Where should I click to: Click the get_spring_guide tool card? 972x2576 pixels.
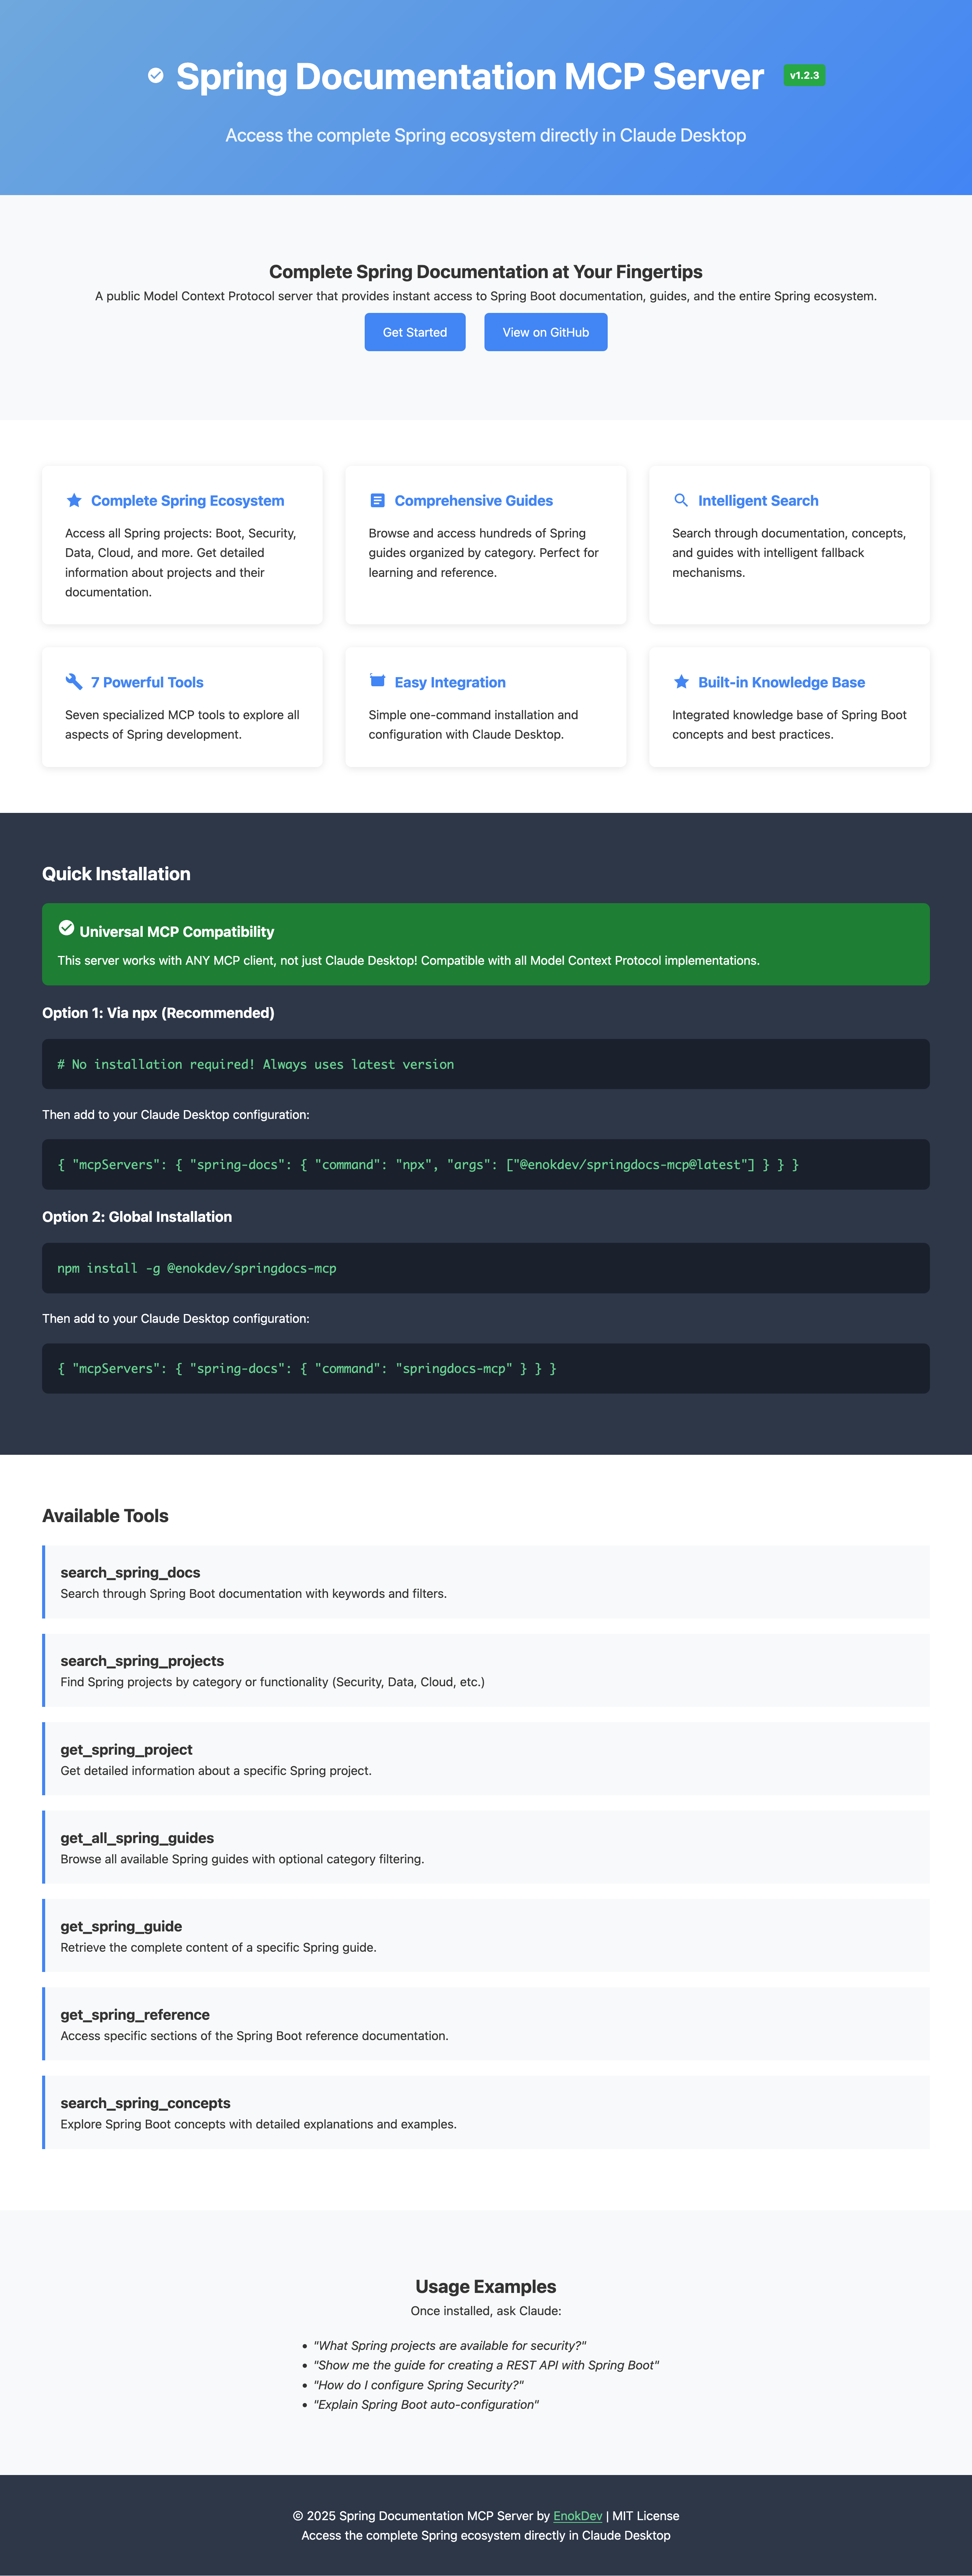(486, 1935)
